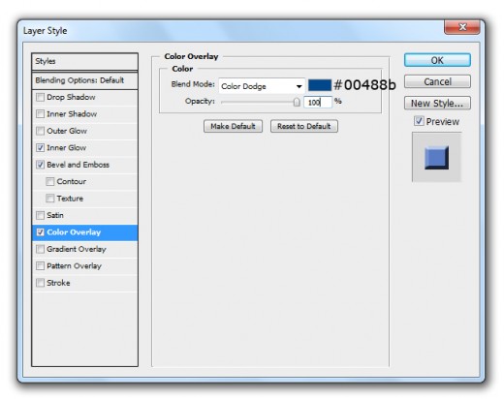Open the Blend Mode dropdown
This screenshot has width=504, height=399.
(262, 86)
